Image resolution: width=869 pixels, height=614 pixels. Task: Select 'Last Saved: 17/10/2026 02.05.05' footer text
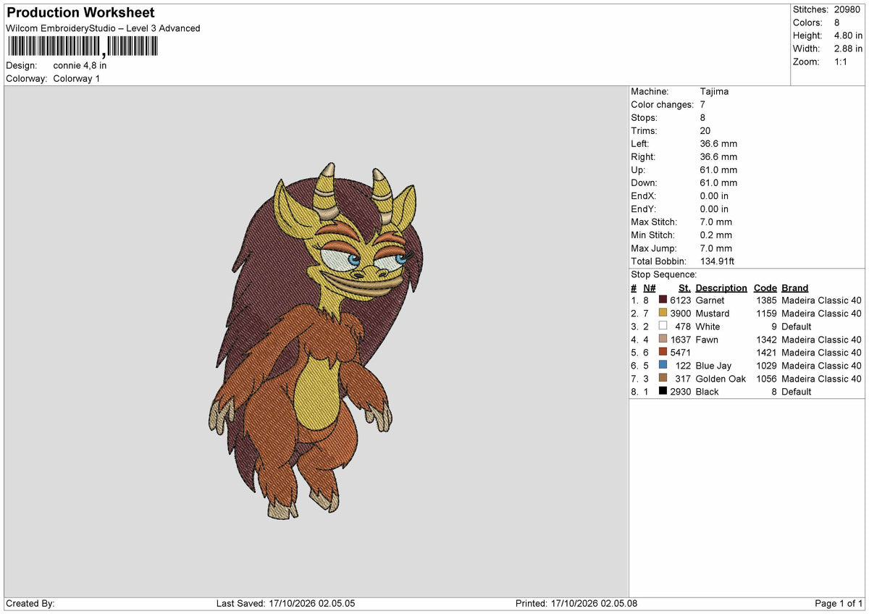point(286,603)
